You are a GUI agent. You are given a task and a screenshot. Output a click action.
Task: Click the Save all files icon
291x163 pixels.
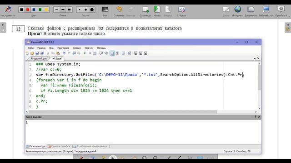[42, 53]
